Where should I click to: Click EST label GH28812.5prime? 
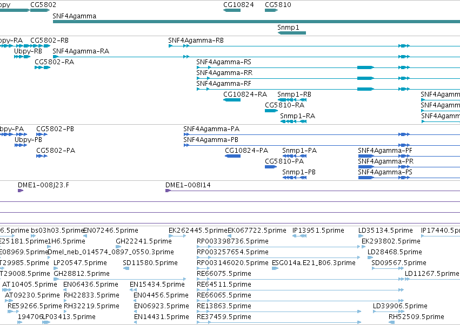[x=82, y=274]
